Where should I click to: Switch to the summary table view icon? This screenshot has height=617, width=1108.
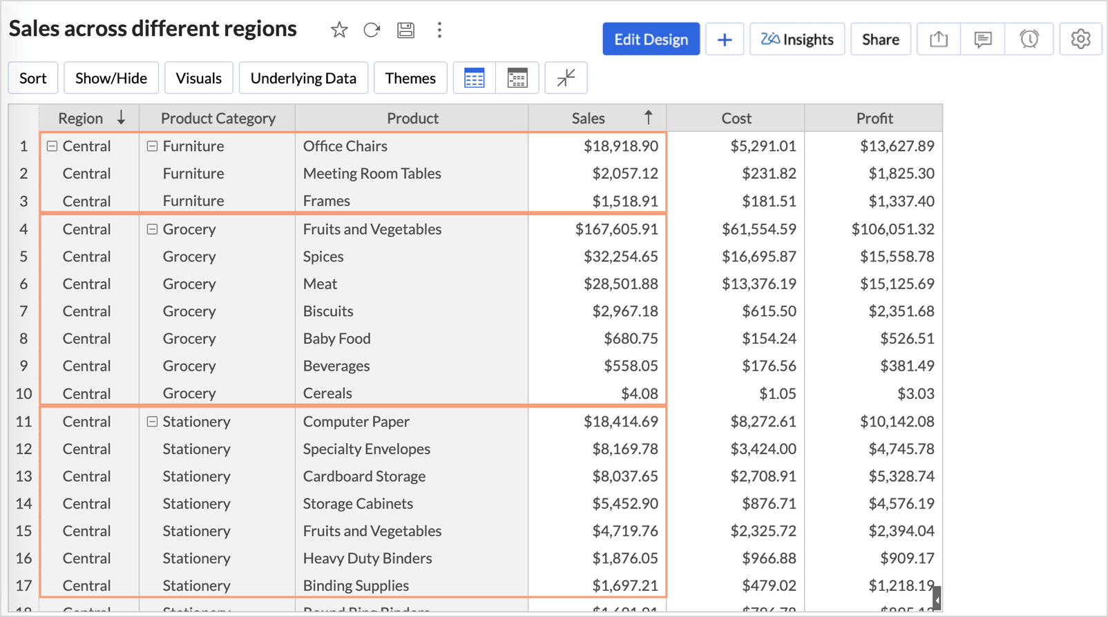pyautogui.click(x=517, y=78)
